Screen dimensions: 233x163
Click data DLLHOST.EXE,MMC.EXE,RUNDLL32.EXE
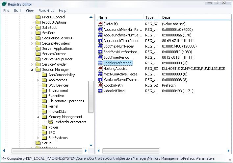click(193, 69)
